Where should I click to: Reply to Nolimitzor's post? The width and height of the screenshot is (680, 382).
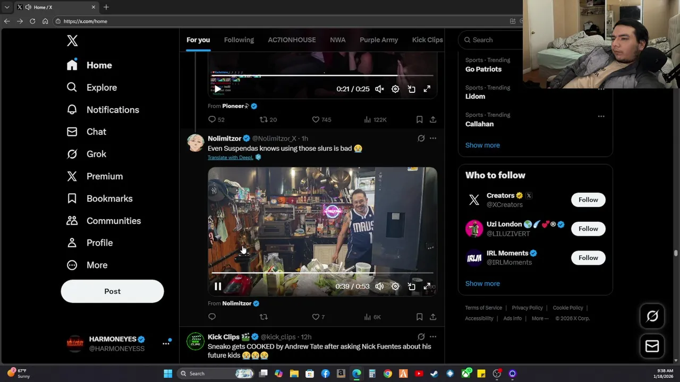(212, 317)
